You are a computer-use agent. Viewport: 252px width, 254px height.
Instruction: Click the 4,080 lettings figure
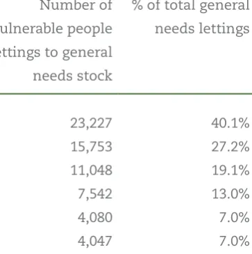pyautogui.click(x=95, y=218)
